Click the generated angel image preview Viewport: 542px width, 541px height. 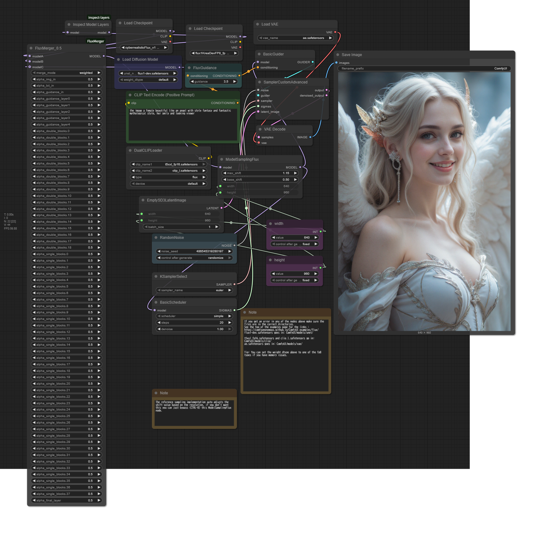click(424, 202)
